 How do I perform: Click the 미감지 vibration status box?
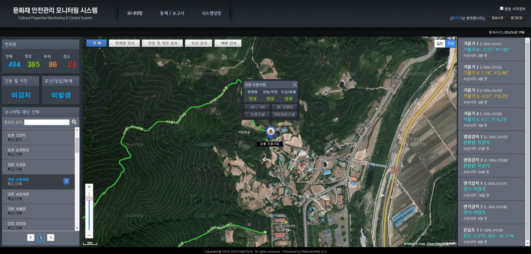[x=21, y=95]
